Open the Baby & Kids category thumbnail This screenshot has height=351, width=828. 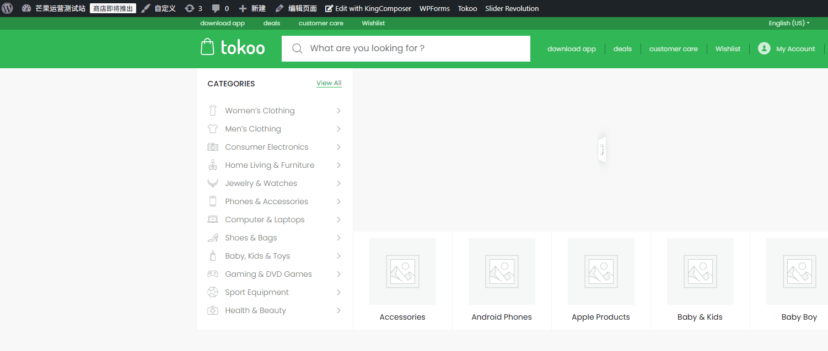700,271
